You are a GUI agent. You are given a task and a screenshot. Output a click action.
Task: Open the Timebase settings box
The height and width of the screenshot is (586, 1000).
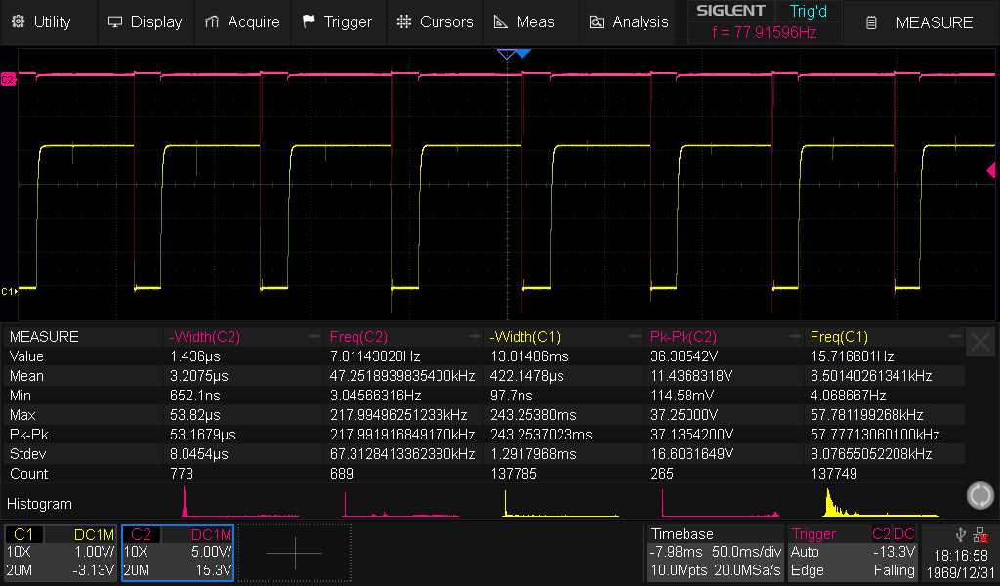point(715,553)
